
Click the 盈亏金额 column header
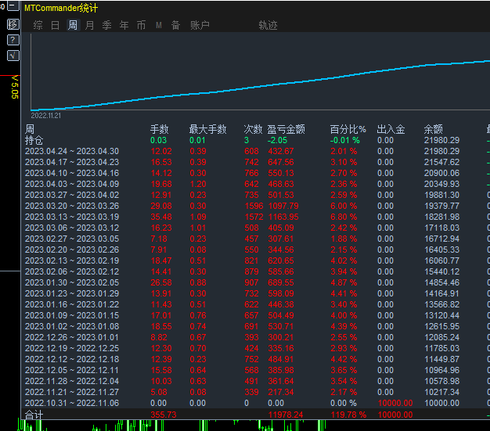pos(286,129)
